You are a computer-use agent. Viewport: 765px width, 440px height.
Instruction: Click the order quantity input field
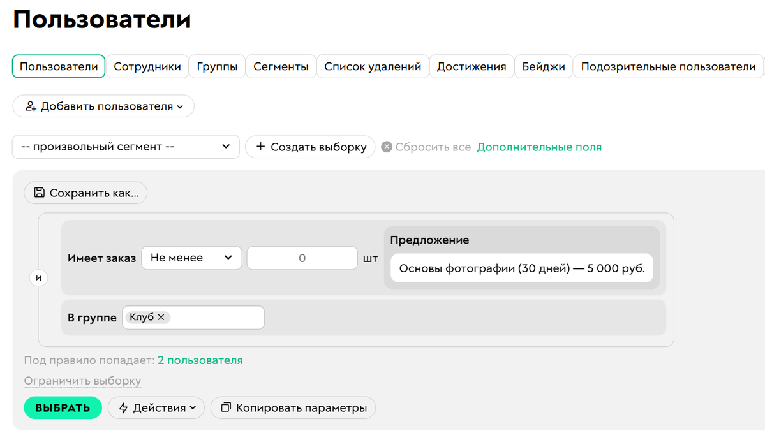tap(302, 258)
